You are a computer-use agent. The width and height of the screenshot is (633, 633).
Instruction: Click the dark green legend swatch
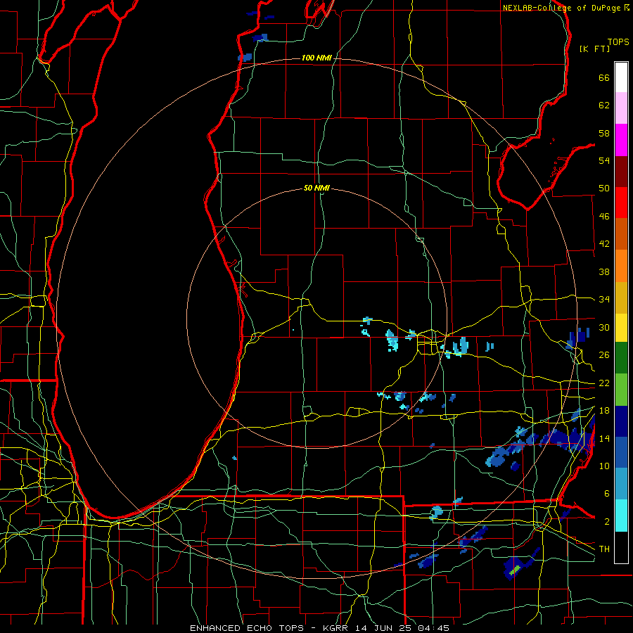[621, 357]
